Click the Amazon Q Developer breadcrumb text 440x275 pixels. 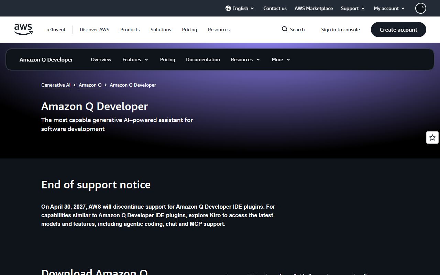point(133,85)
